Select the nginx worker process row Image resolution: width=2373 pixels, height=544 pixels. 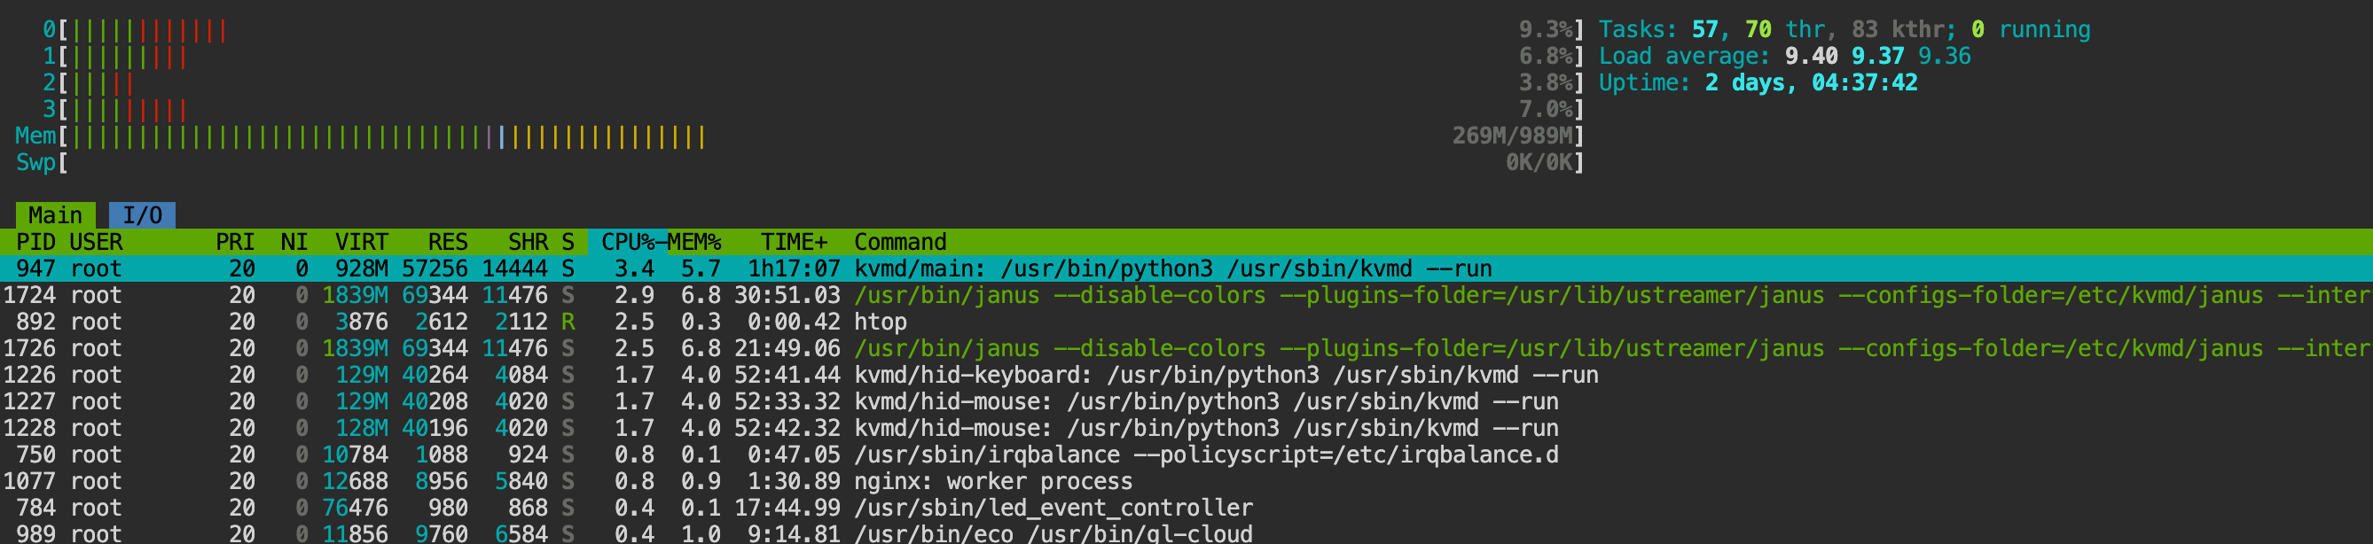point(1186,482)
